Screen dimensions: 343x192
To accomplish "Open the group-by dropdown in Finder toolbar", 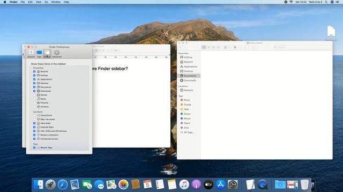I will tap(227, 47).
